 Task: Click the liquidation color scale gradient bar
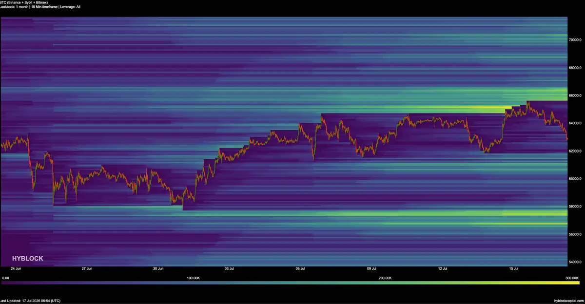pyautogui.click(x=291, y=282)
